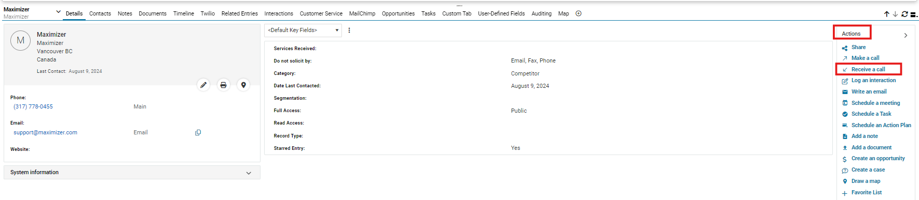Open the Related Entries tab

(x=240, y=13)
